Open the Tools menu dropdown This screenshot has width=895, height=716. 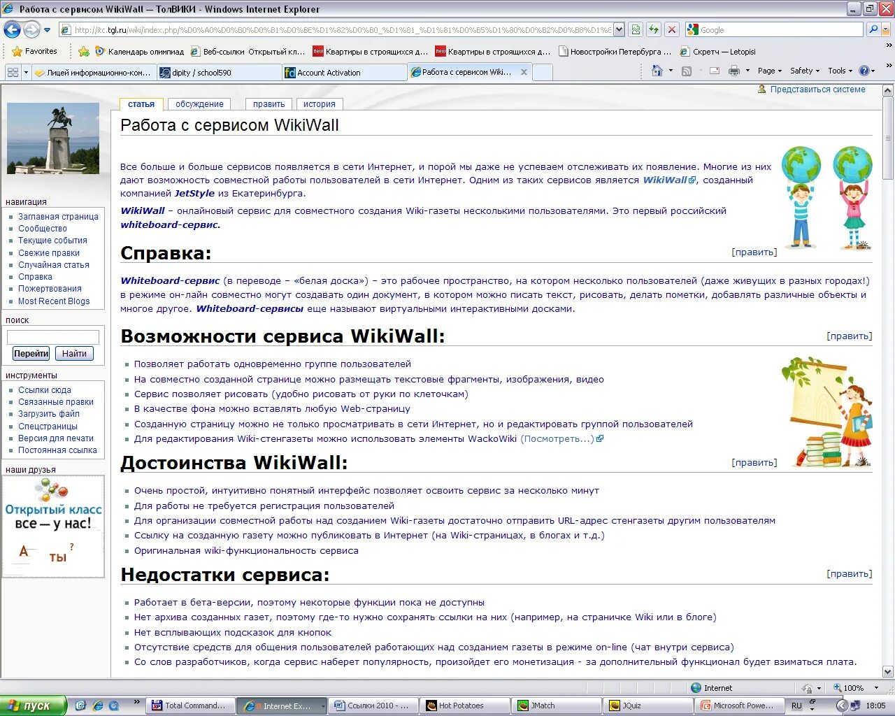tap(840, 71)
